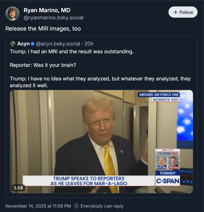Click the globe icon near reply settings
Viewport: 204px width, 212px height.
point(76,206)
